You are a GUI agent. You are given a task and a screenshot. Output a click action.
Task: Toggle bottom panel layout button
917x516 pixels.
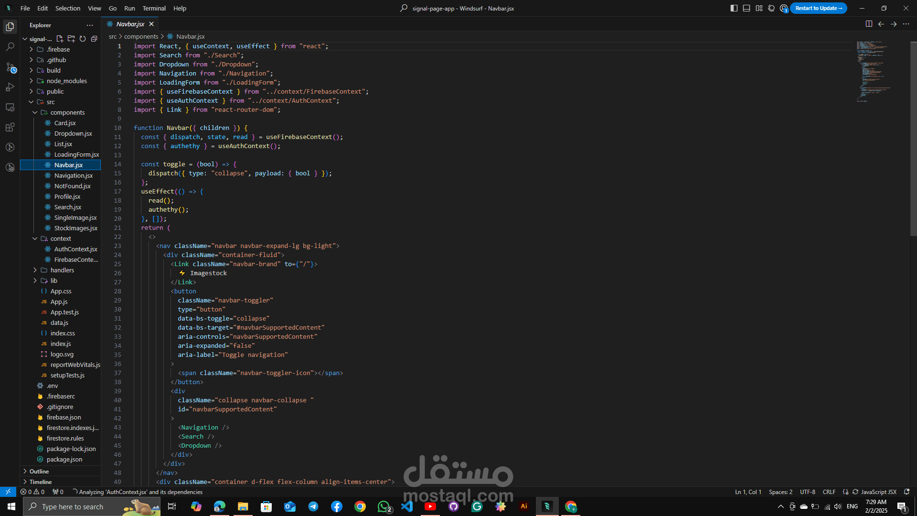coord(746,8)
